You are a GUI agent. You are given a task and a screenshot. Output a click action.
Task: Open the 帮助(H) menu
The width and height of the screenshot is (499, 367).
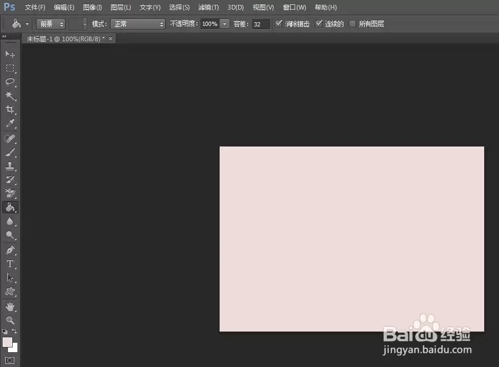tap(325, 7)
